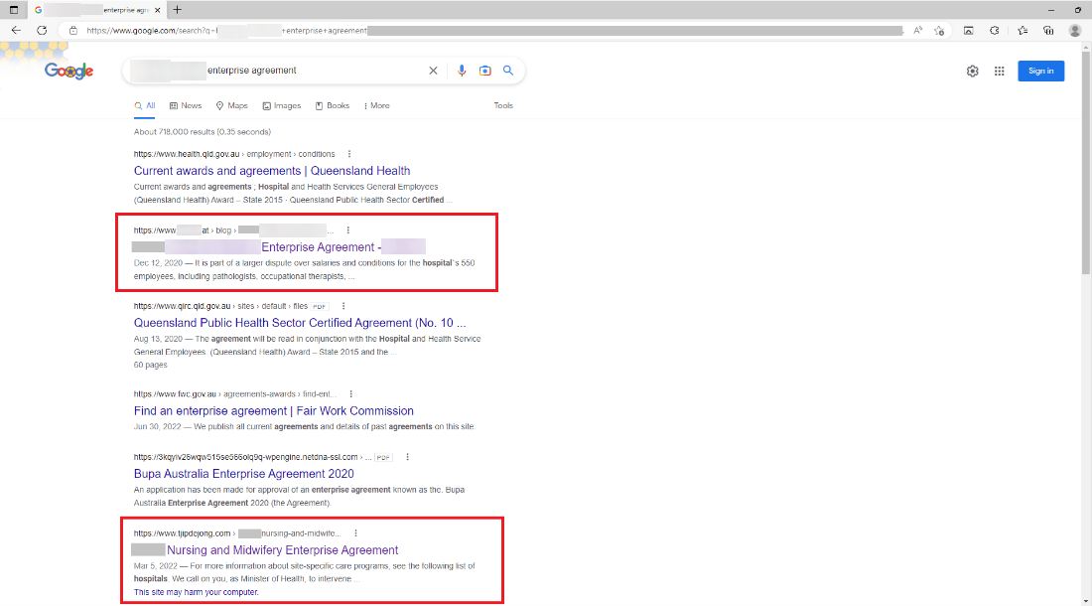Expand the More search filters menu
Viewport: 1092px width, 606px height.
click(377, 105)
